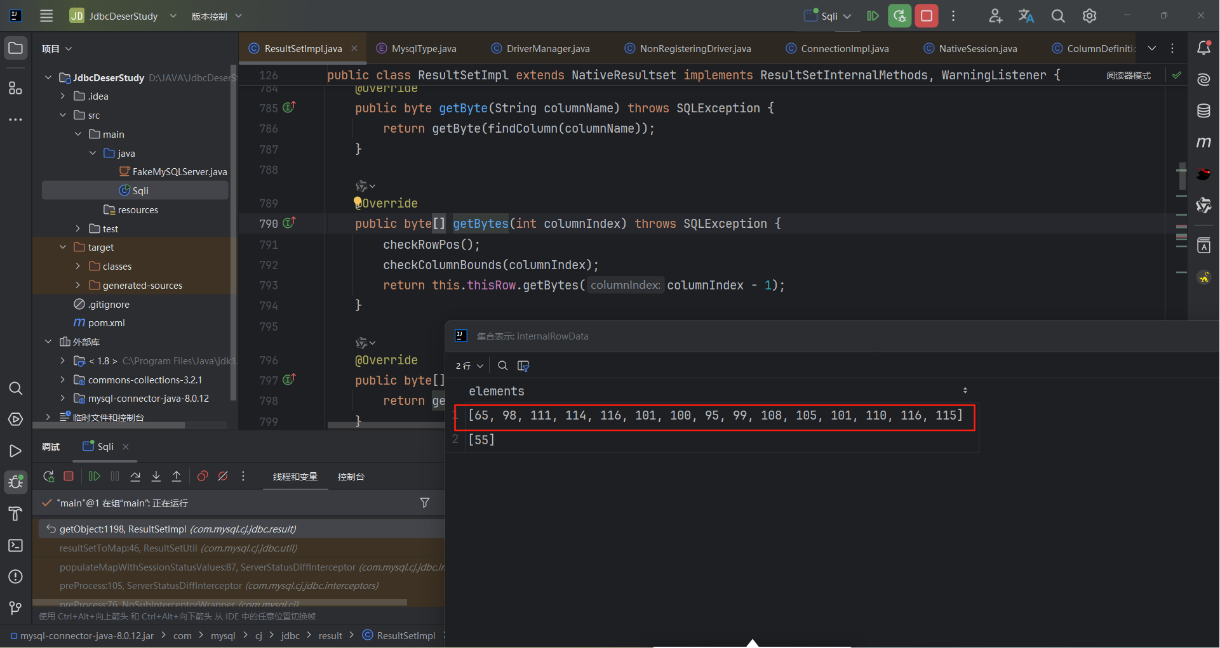
Task: Stop the Sqli process in top toolbar
Action: (927, 16)
